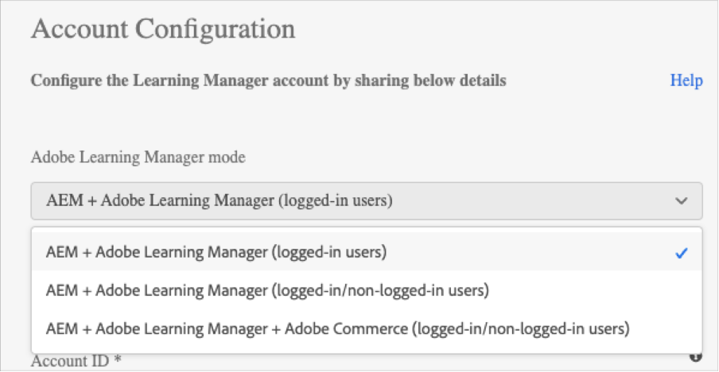Click the selected value text in the mode field
The height and width of the screenshot is (372, 719).
[219, 201]
